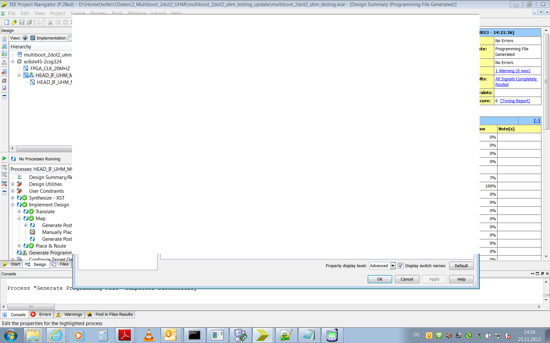Viewport: 550px width, 343px height.
Task: Expand the Place & Route node
Action: click(x=19, y=246)
